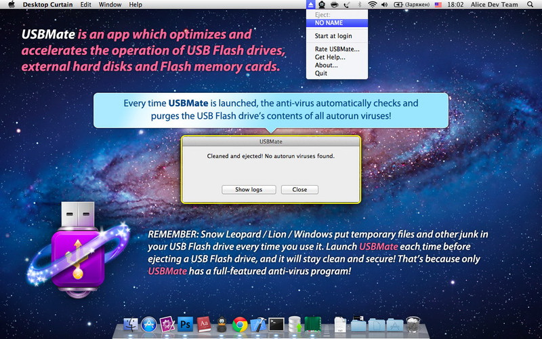Open the Dictionary app in the dock
This screenshot has height=339, width=542.
[x=203, y=324]
